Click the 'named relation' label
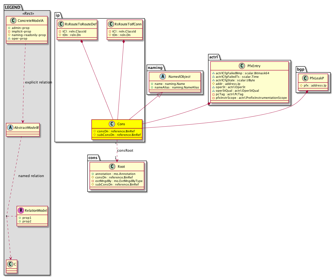 [31, 176]
